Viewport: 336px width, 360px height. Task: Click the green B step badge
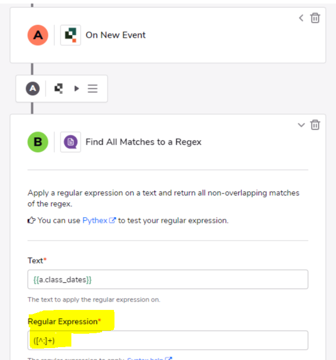pyautogui.click(x=38, y=142)
